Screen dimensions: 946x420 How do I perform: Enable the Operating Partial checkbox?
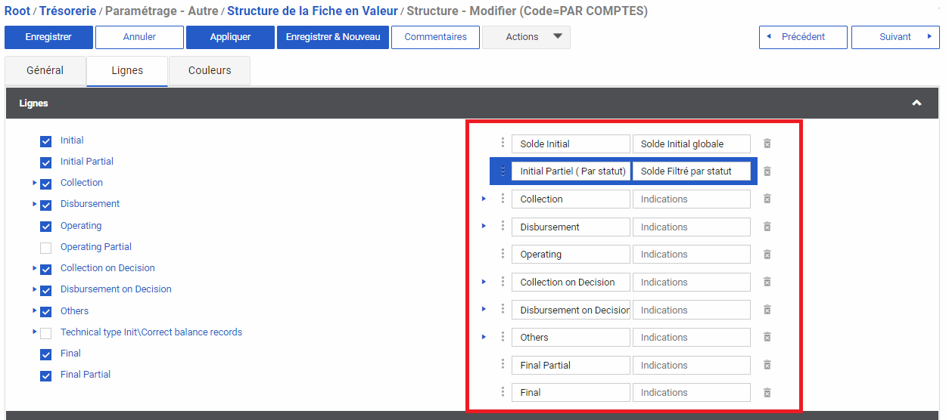pos(46,248)
